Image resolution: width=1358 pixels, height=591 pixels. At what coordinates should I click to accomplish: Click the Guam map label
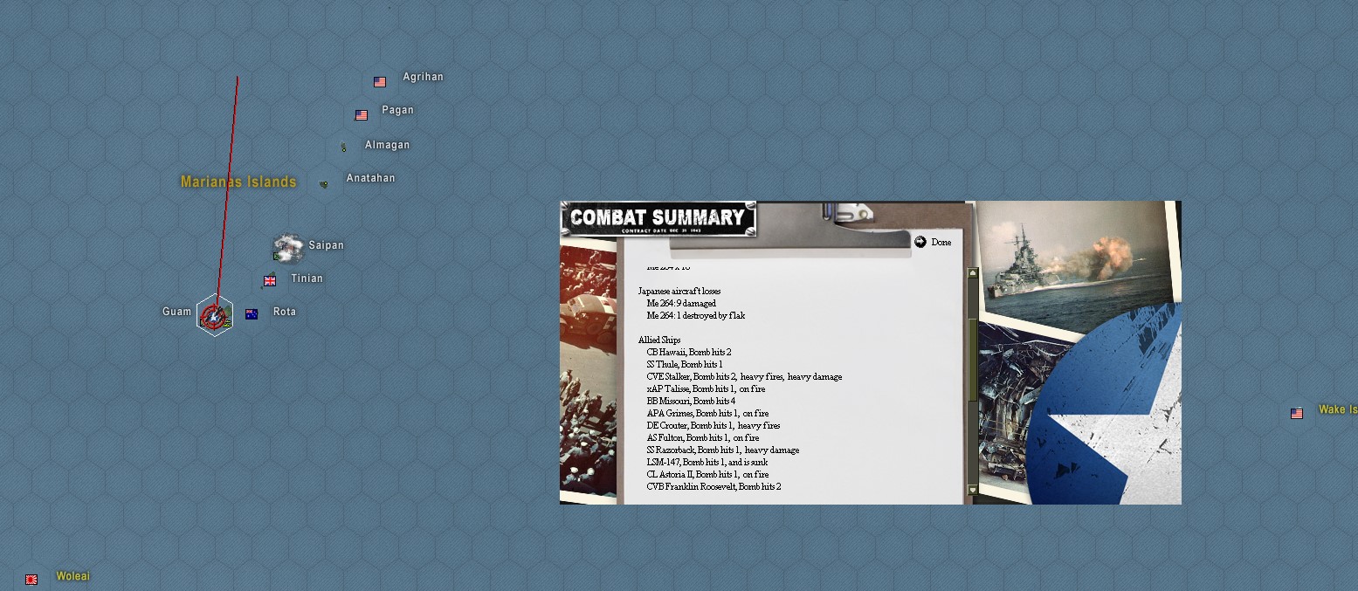pos(177,312)
